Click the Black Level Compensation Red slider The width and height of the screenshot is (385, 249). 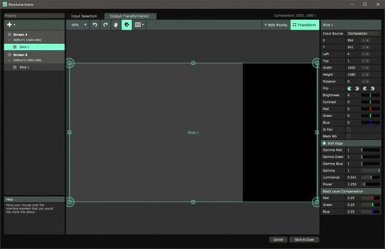[x=370, y=198]
